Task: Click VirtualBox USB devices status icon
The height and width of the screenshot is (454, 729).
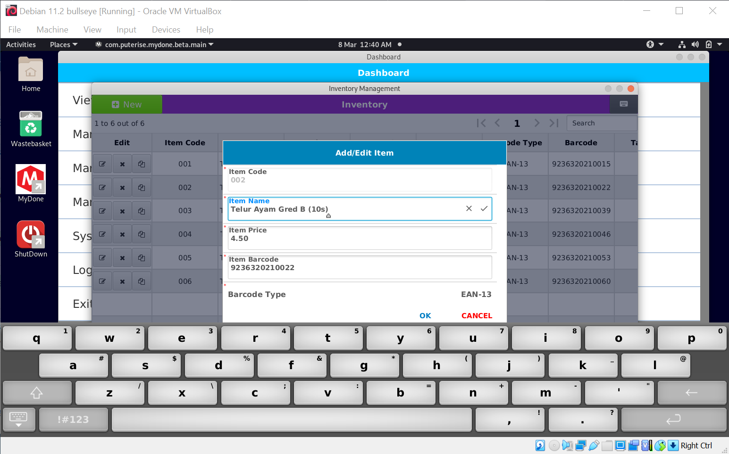Action: [594, 446]
